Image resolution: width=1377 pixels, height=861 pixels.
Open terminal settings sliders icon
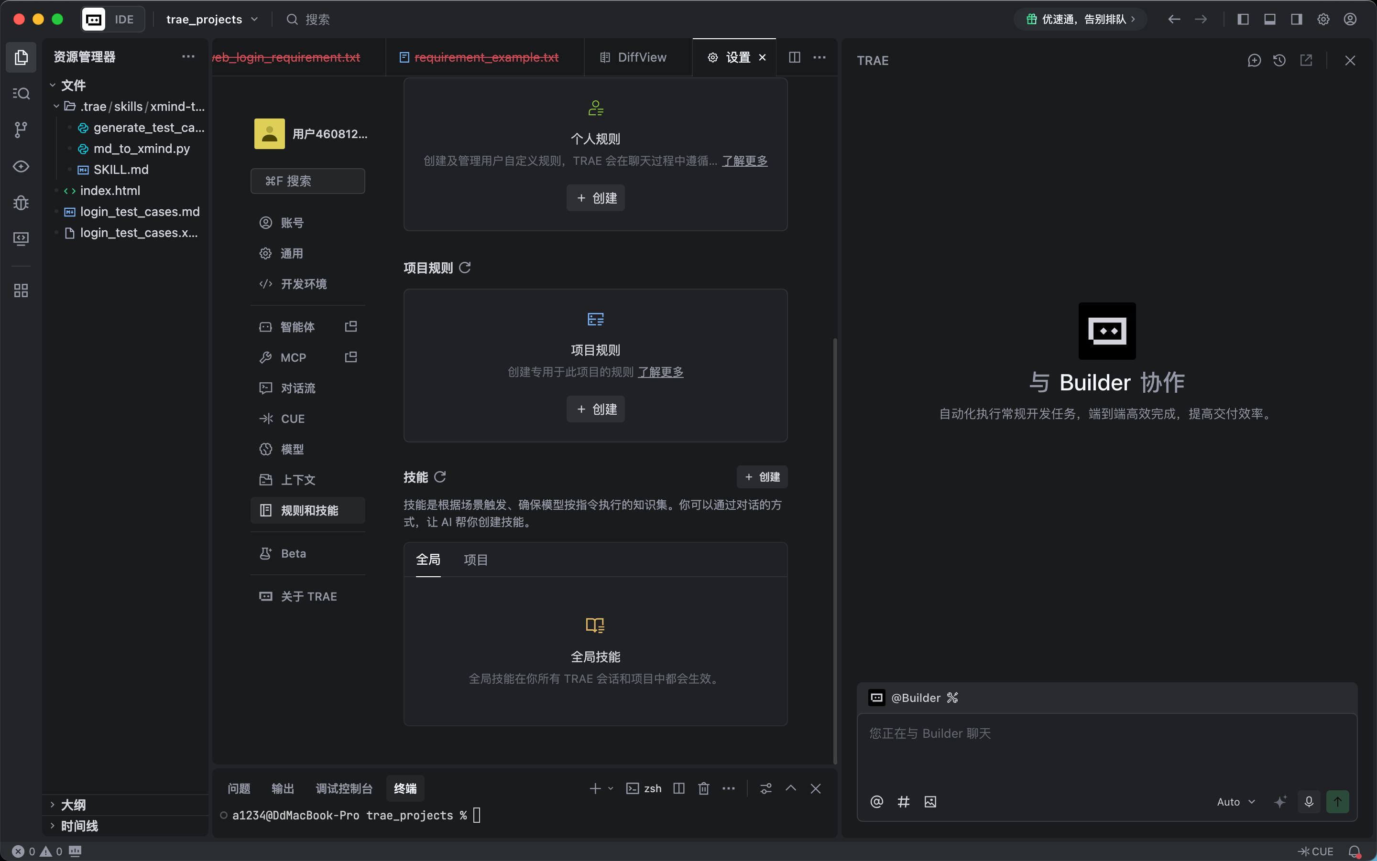(765, 788)
